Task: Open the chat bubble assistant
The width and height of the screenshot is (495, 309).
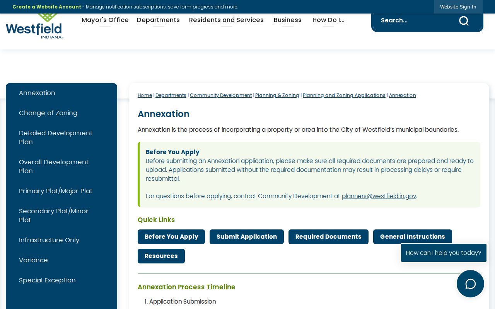Action: coord(470,284)
